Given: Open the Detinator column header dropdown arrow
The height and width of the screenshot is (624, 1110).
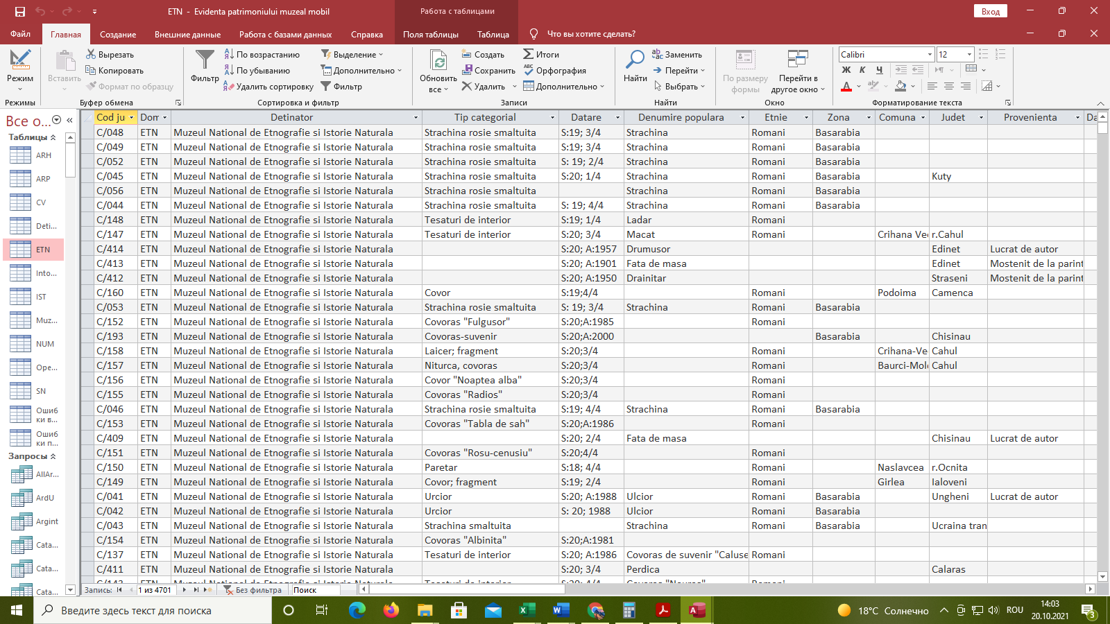Looking at the screenshot, I should pyautogui.click(x=416, y=118).
